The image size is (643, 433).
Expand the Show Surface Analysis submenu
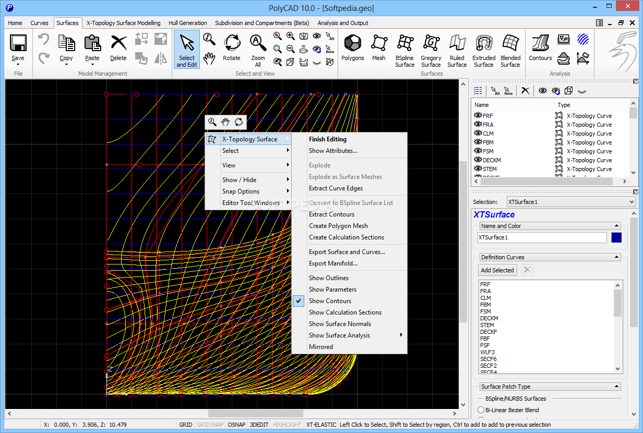(349, 335)
